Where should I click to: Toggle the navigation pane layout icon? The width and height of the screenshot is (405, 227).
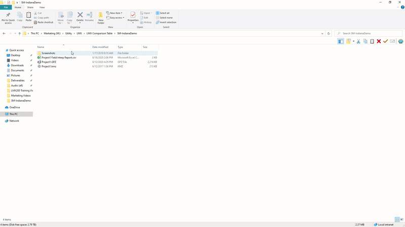[341, 41]
